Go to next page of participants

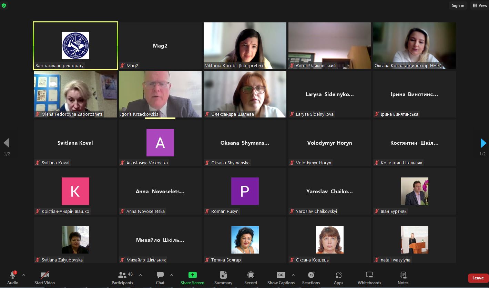[483, 143]
